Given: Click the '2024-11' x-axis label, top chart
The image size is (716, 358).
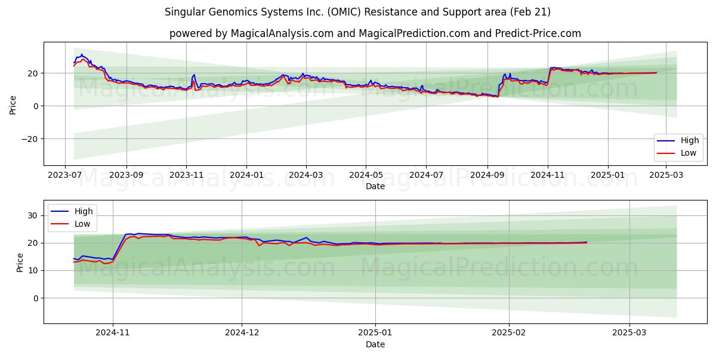Looking at the screenshot, I should click(x=548, y=175).
